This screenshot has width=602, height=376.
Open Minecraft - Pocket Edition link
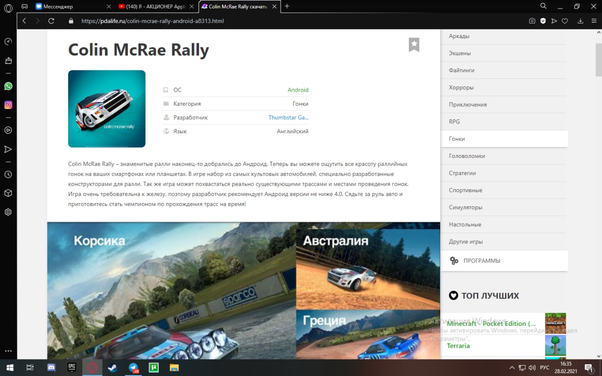(x=491, y=323)
